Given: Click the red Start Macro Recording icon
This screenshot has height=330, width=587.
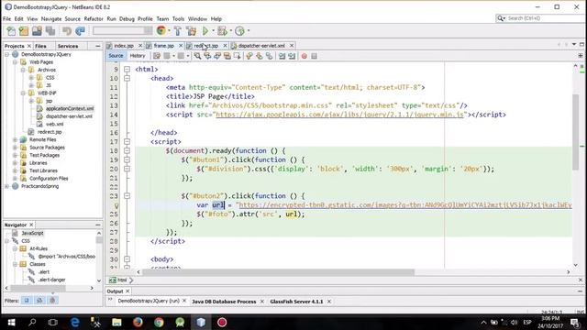Looking at the screenshot, I should pyautogui.click(x=305, y=56).
